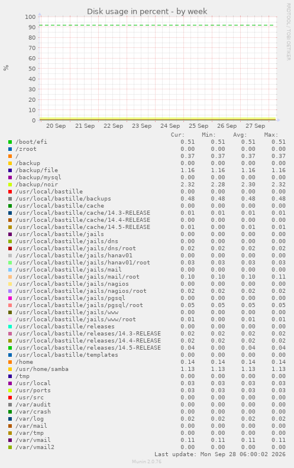Screen dimensions: 294x468
Task: Click the /backup/mysql legend label
Action: [38, 177]
